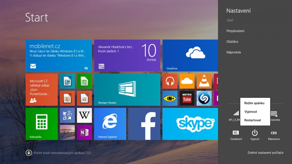Open Přizpůsobení in settings pane
This screenshot has width=292, height=164.
click(x=235, y=31)
